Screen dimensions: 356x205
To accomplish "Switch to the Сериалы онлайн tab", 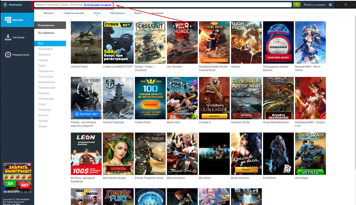I will pos(74,13).
